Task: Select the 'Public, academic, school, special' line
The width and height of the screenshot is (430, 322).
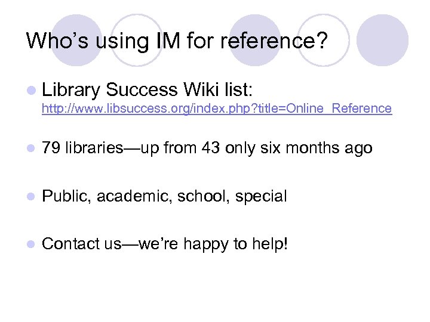Action: 165,196
